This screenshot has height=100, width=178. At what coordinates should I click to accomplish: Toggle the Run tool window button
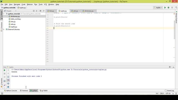pos(34,91)
